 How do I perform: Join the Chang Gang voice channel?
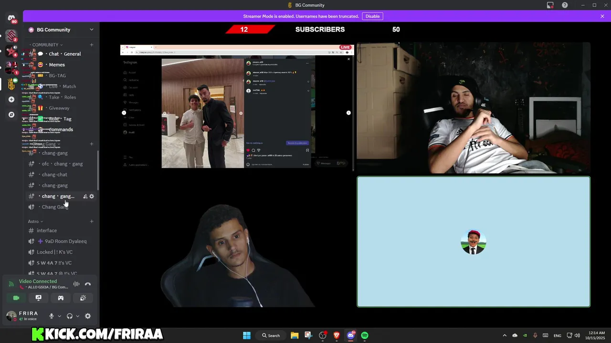[61, 207]
